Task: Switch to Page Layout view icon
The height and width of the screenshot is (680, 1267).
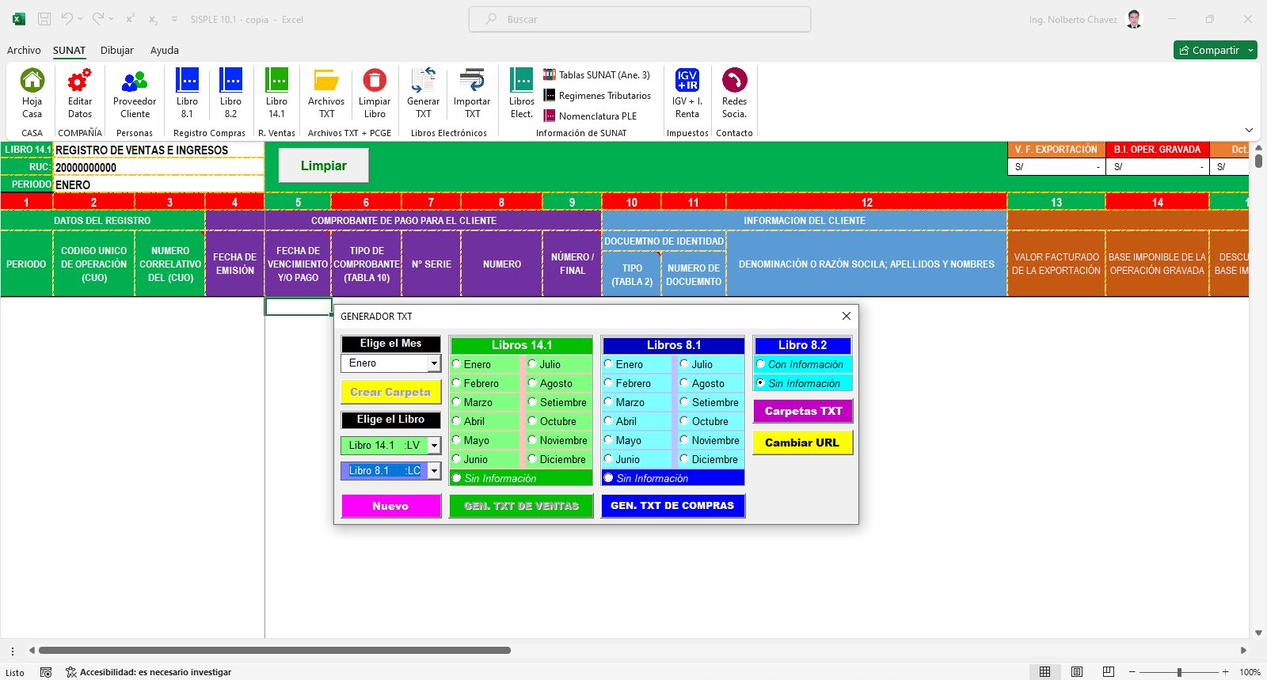Action: point(1077,672)
